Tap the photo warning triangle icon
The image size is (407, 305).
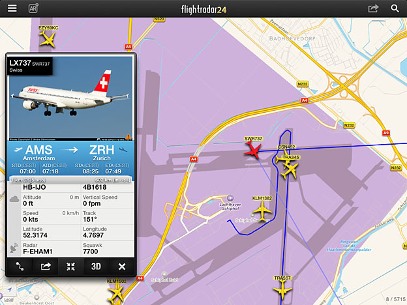pyautogui.click(x=128, y=137)
